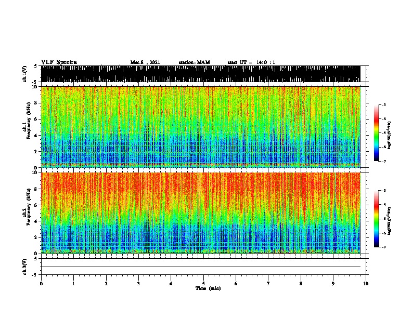
Task: Click time axis tick label '7'
Action: [x=268, y=284]
